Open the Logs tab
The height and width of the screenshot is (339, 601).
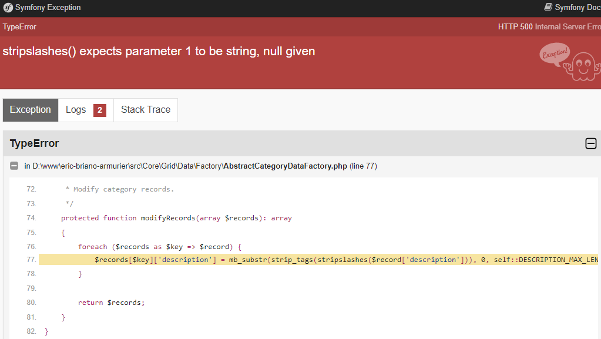76,110
